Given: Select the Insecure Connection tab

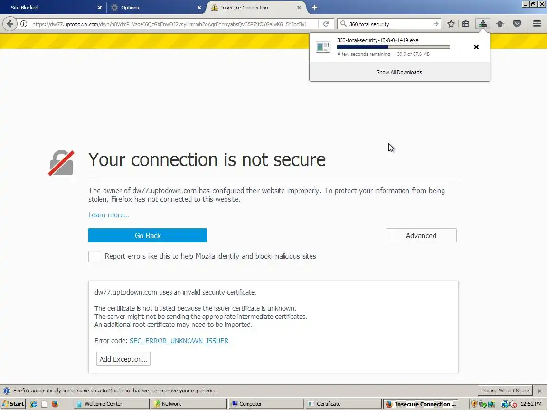Looking at the screenshot, I should click(x=256, y=7).
